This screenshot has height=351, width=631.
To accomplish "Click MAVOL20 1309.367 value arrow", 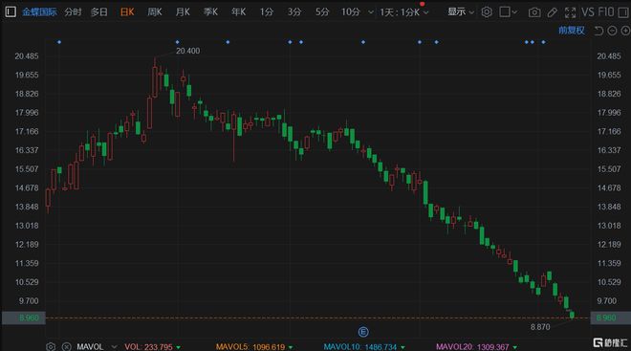I will (x=514, y=347).
